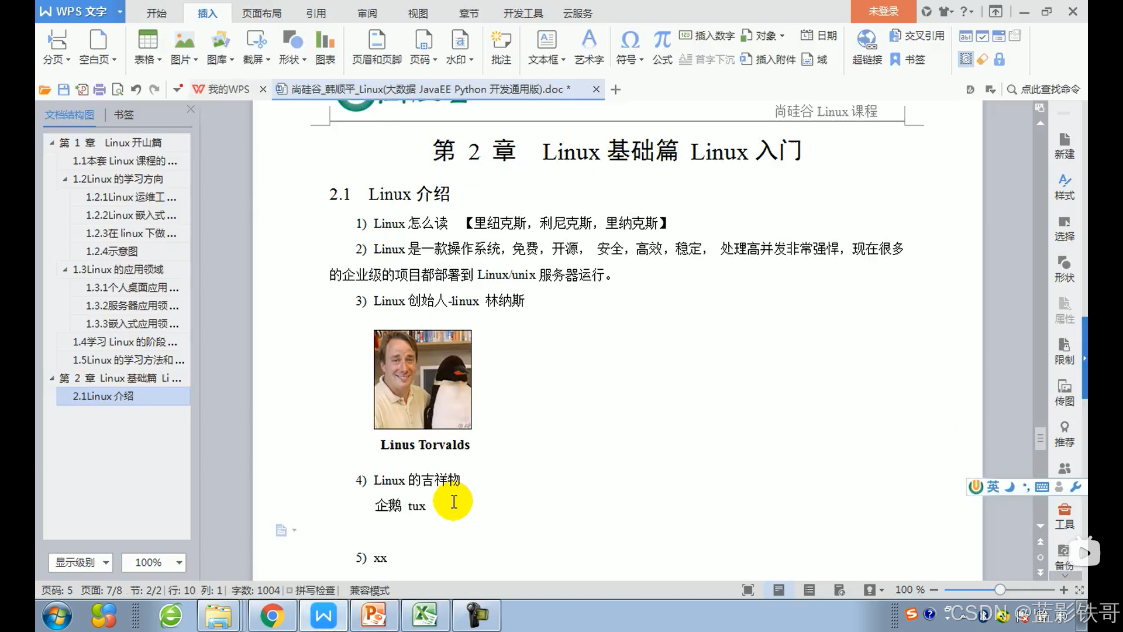Click the save icon in quick toolbar

(64, 90)
